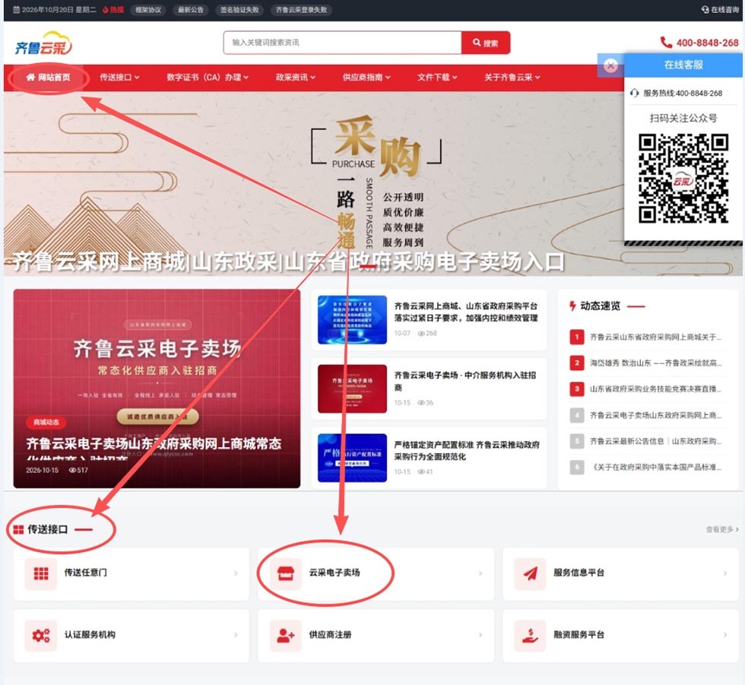Image resolution: width=745 pixels, height=685 pixels.
Task: Click the keyword search input field
Action: (x=343, y=43)
